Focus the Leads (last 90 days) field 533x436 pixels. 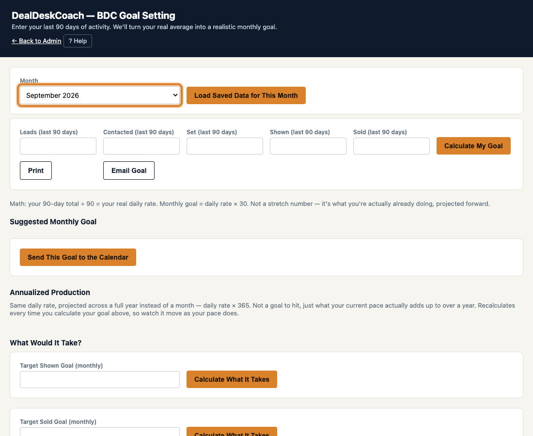(x=58, y=146)
